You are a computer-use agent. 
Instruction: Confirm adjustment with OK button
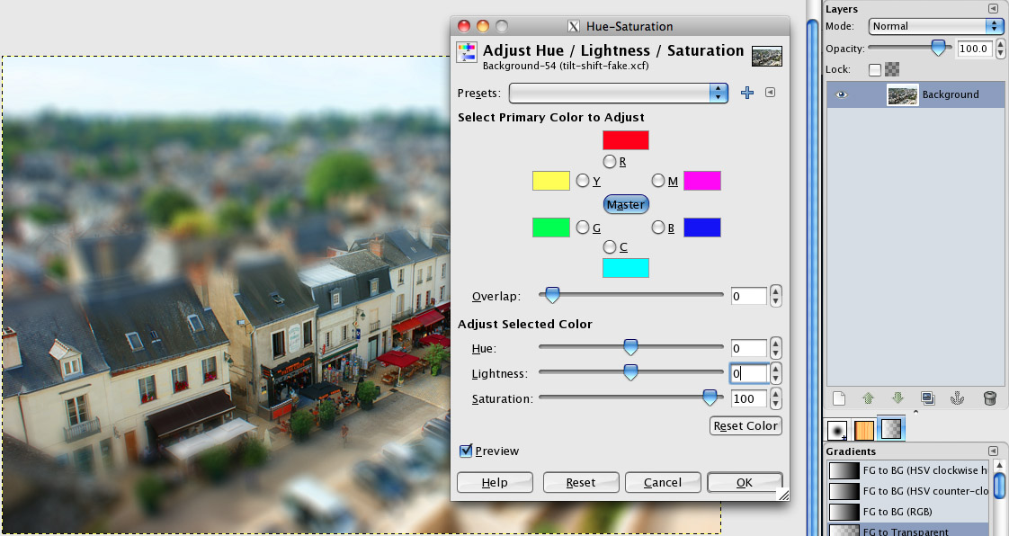coord(745,483)
